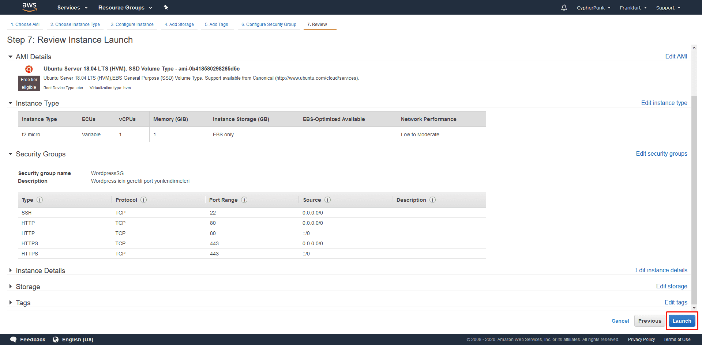Click the Ubuntu Server 18.04 LTS AMI title
This screenshot has height=345, width=702.
142,69
